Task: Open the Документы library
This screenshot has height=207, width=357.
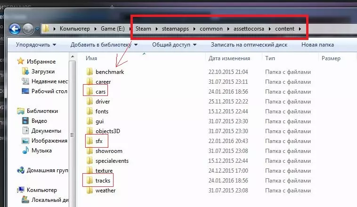Action: (41, 131)
